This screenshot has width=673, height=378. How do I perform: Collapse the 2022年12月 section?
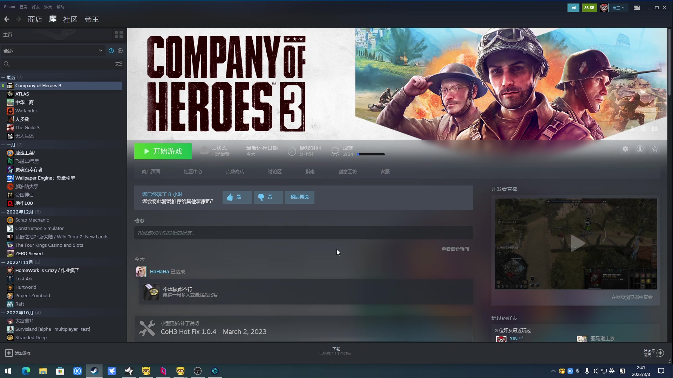point(3,212)
